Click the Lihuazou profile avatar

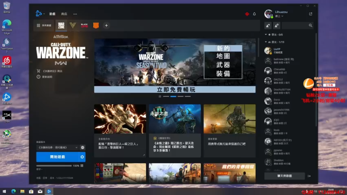tap(268, 14)
